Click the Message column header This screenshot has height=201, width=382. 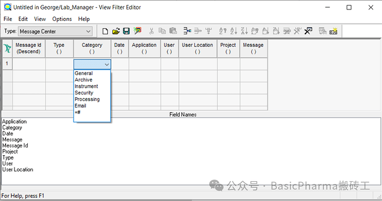(x=254, y=49)
